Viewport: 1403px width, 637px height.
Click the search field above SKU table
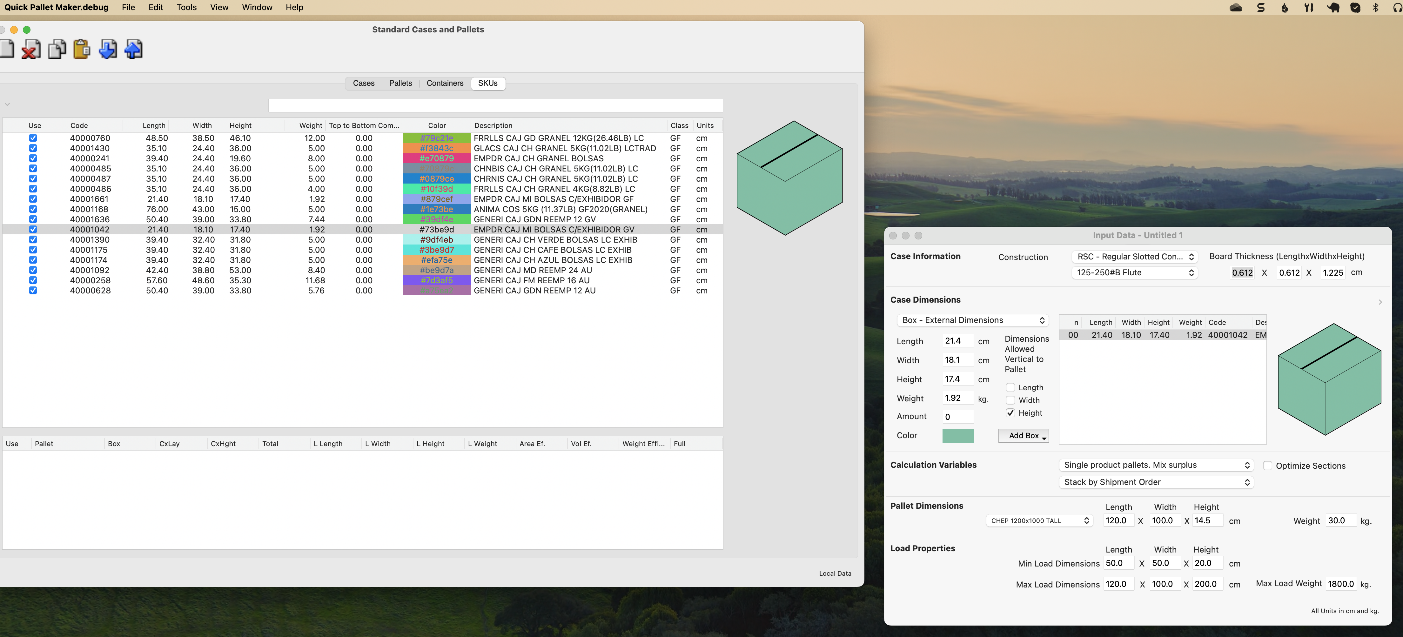click(495, 106)
